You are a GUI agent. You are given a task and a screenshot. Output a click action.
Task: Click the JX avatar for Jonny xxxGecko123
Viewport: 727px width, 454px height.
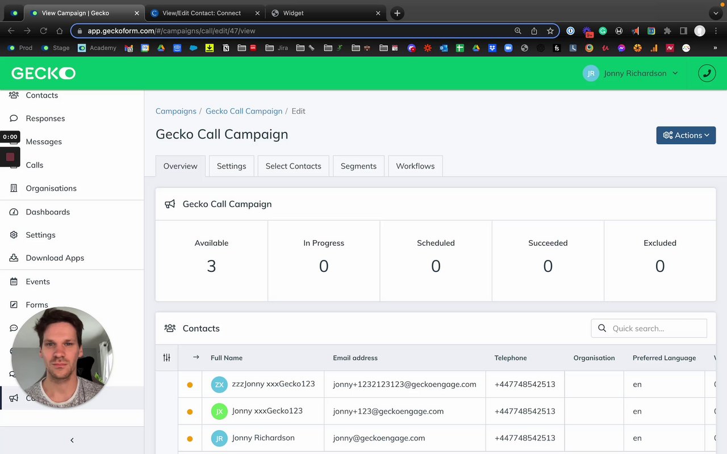click(219, 411)
